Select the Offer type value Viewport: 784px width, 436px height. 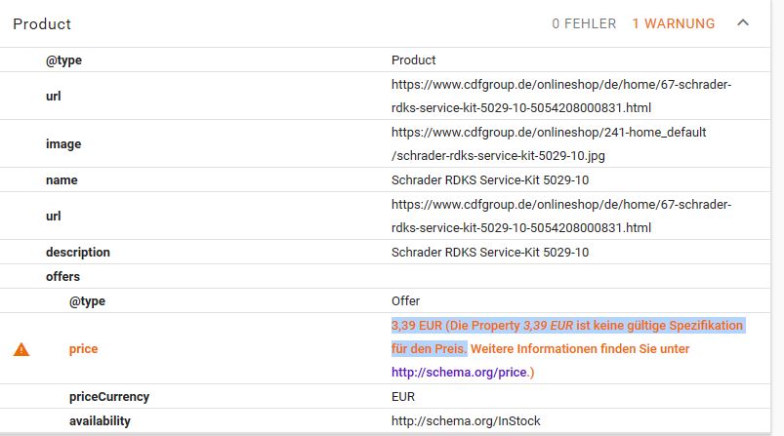pos(405,301)
